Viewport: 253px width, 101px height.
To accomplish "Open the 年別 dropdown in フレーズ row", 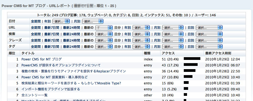I will pyautogui.click(x=141, y=41).
